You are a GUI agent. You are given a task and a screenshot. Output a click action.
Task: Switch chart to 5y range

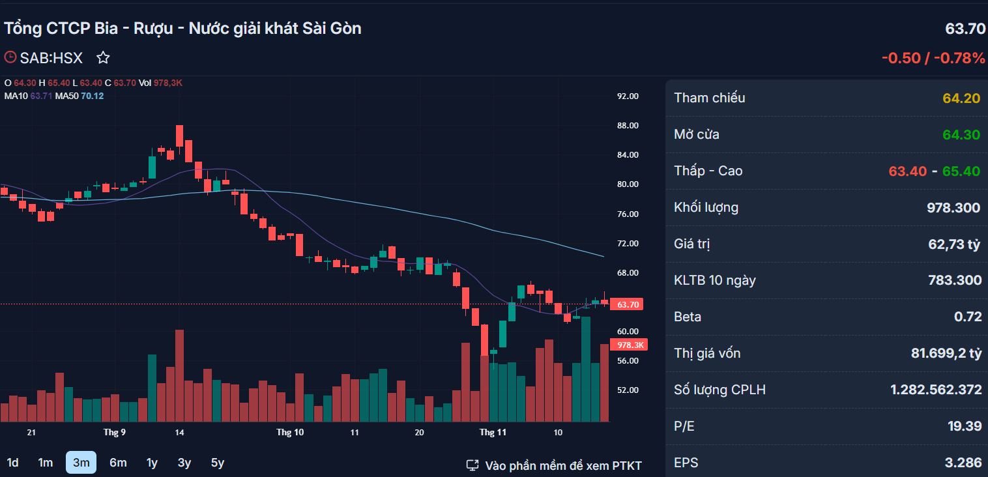point(218,463)
